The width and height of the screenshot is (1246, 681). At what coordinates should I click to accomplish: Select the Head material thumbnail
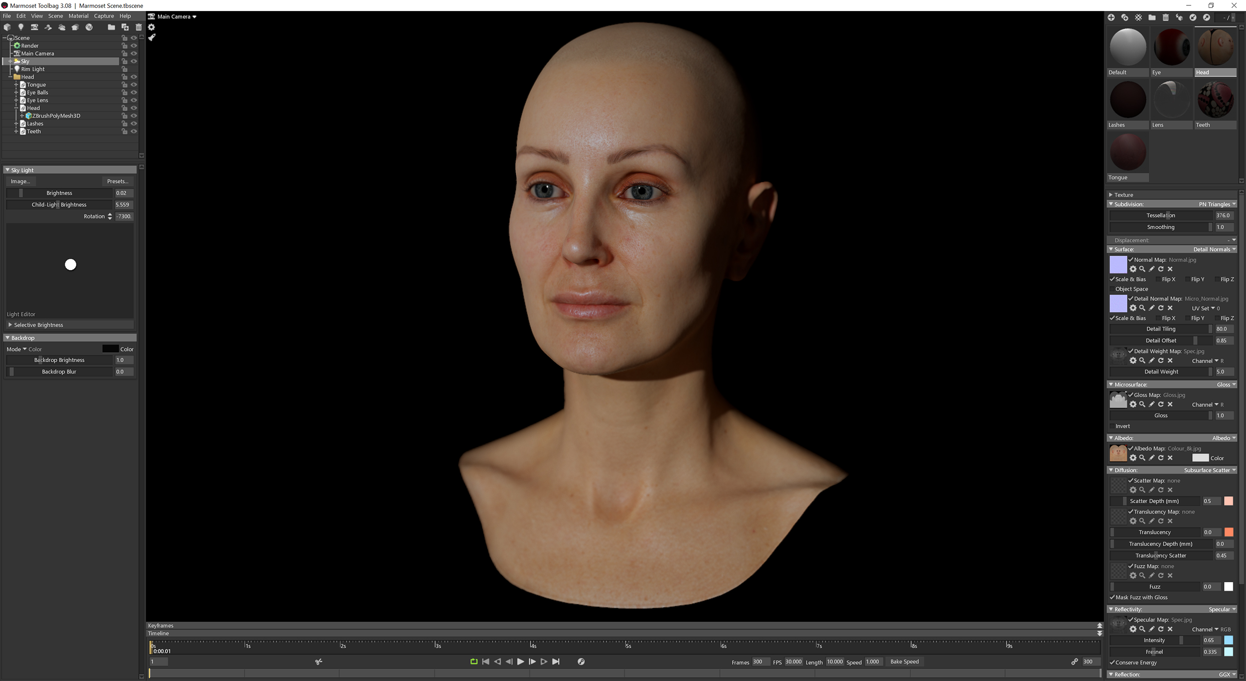1215,47
